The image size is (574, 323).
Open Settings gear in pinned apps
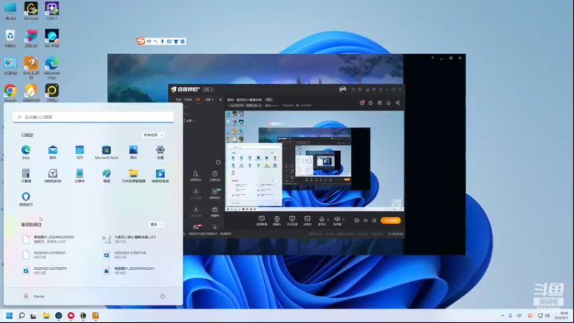pos(160,151)
